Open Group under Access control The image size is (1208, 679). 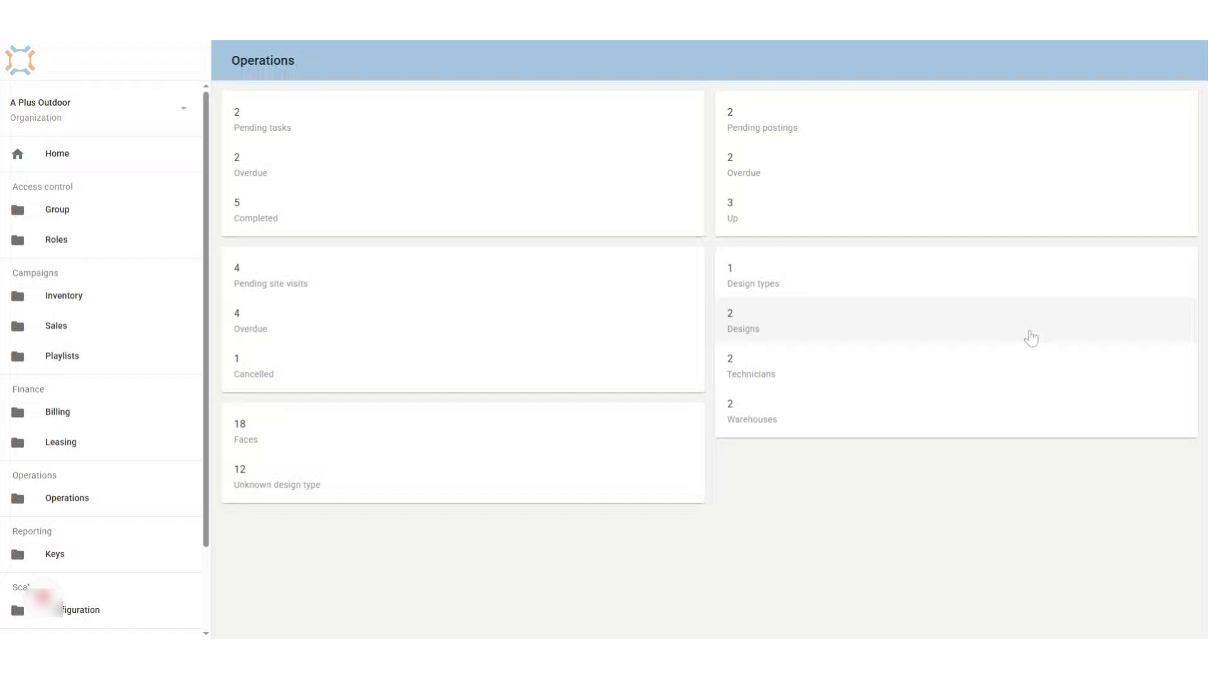click(101, 210)
